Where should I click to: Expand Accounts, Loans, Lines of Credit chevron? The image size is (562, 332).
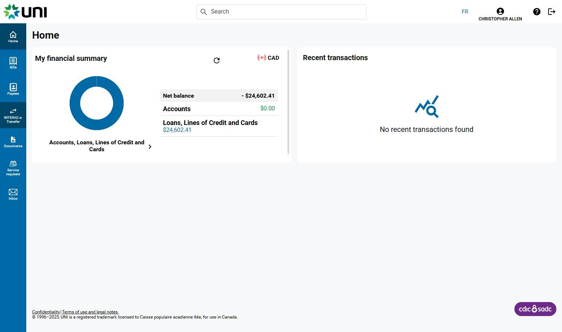(x=150, y=147)
